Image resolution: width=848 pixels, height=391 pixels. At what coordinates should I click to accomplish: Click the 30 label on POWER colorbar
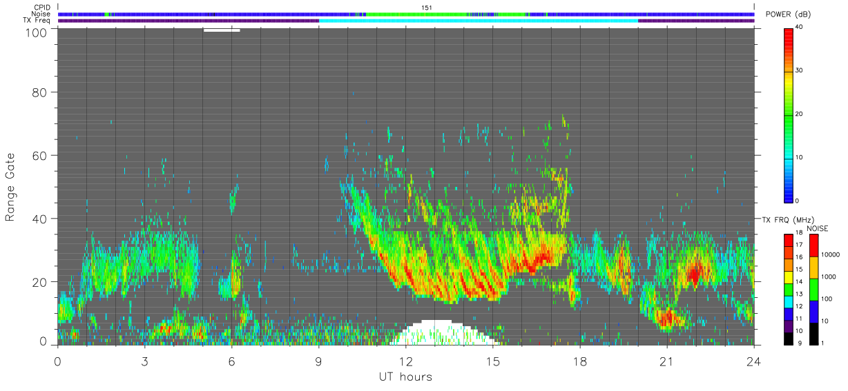(x=799, y=70)
